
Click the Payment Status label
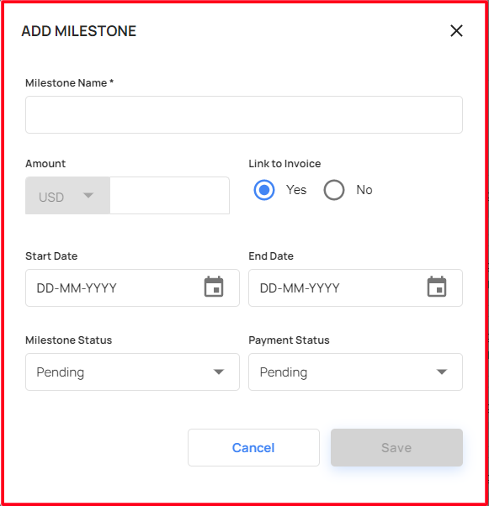(289, 340)
